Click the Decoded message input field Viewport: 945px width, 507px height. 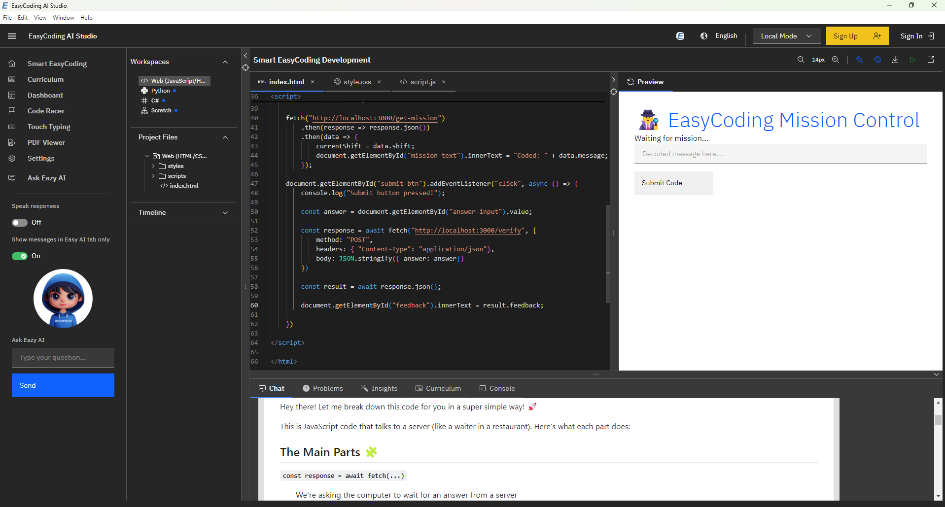pos(780,154)
